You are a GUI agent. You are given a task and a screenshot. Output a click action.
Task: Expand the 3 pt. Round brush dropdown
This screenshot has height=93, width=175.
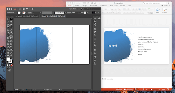pyautogui.click(x=65, y=13)
